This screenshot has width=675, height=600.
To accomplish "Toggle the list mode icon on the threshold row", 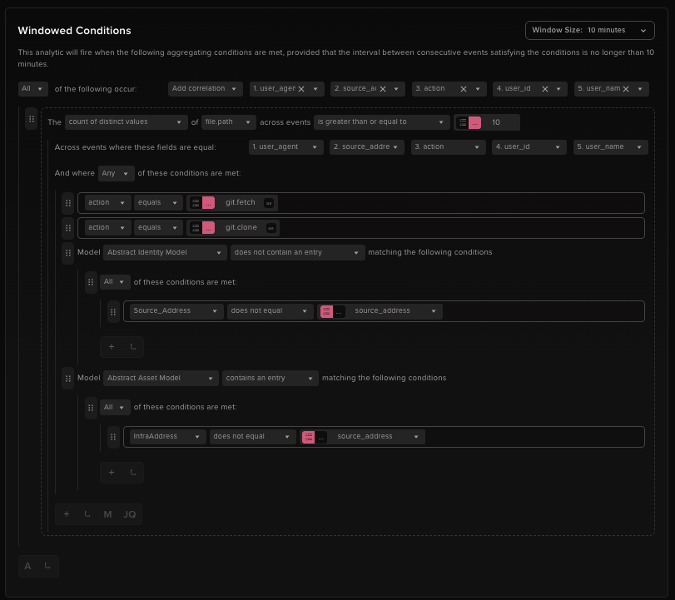I will (x=463, y=121).
